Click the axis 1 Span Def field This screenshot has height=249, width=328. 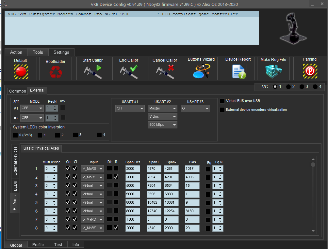point(132,169)
